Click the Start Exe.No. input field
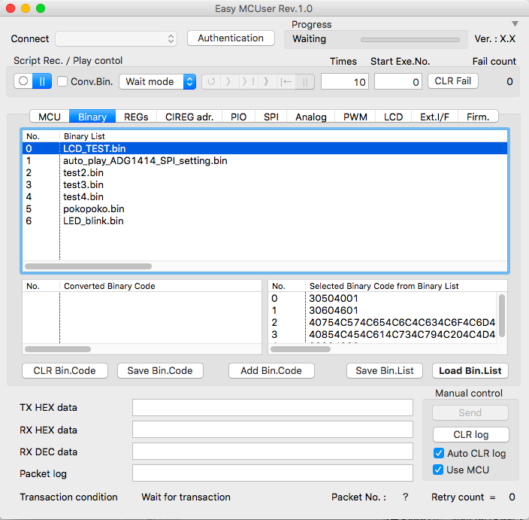 [x=398, y=82]
